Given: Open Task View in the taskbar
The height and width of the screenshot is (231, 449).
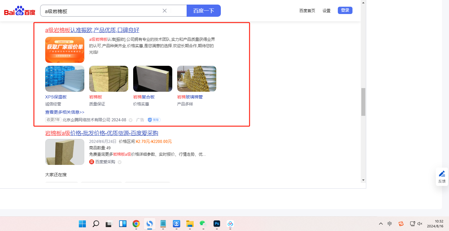Looking at the screenshot, I should tap(109, 224).
